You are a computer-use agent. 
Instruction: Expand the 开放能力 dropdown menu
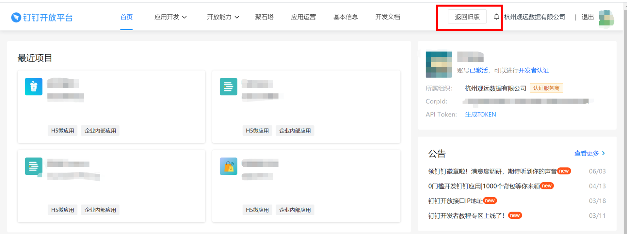coord(223,17)
